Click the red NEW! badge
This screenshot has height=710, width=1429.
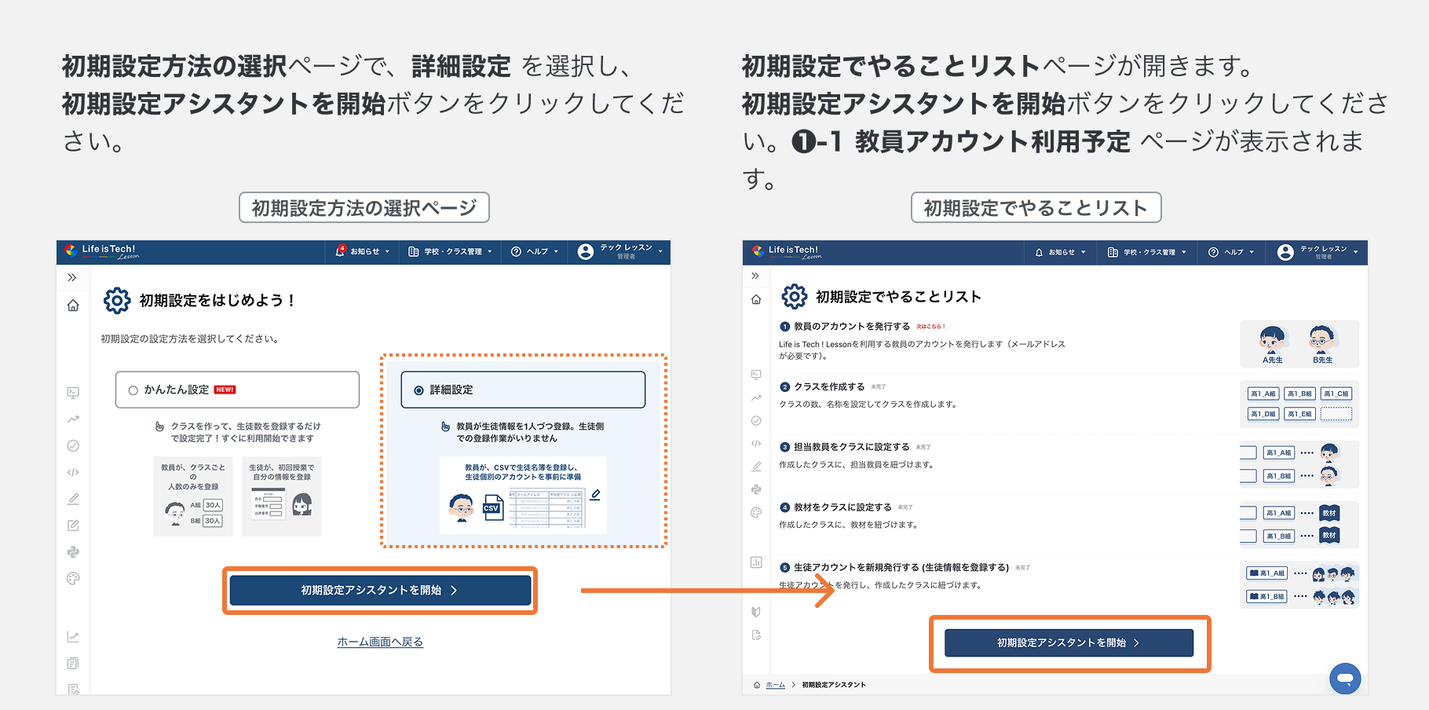tap(225, 390)
